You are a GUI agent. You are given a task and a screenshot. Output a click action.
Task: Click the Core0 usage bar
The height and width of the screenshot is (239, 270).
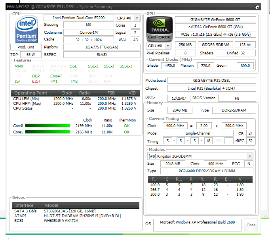(x=48, y=125)
